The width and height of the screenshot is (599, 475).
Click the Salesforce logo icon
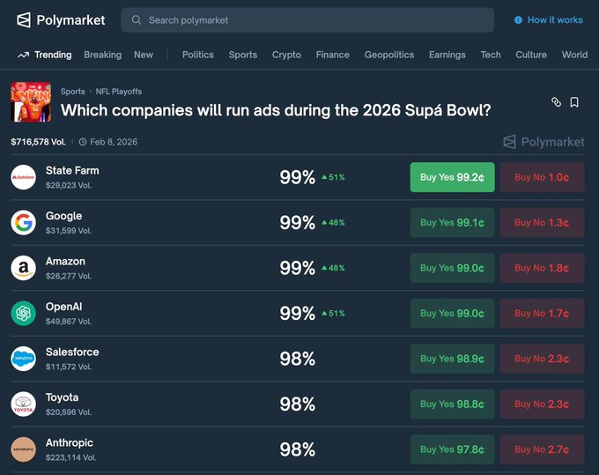pyautogui.click(x=24, y=359)
